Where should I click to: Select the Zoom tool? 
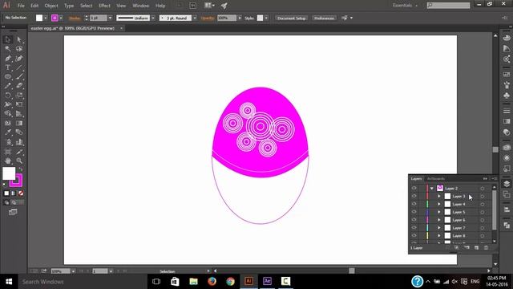click(x=19, y=161)
